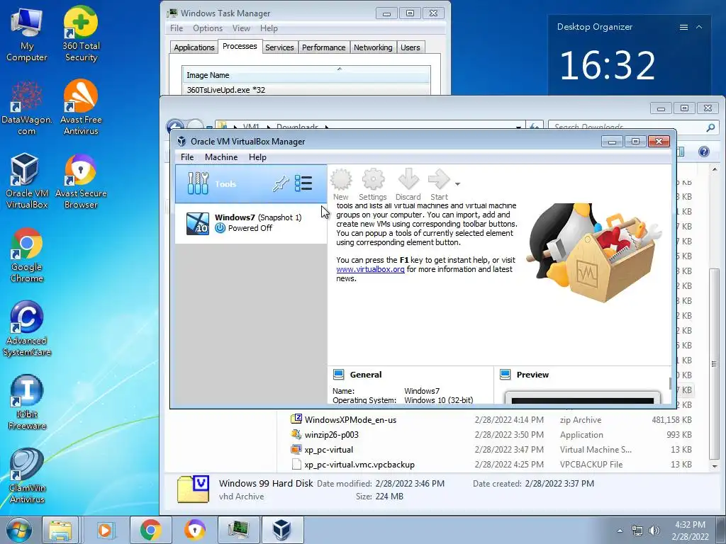Open VirtualBox File menu
The width and height of the screenshot is (726, 544).
tap(187, 157)
